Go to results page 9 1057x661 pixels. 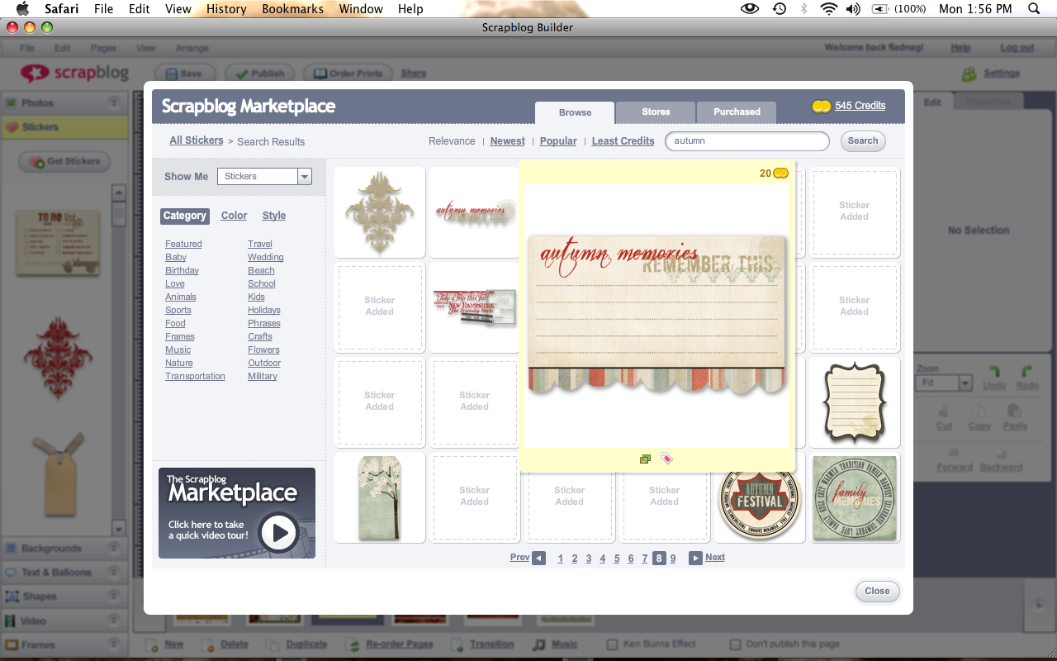coord(673,559)
